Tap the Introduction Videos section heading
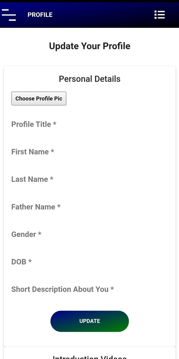Image resolution: width=179 pixels, height=359 pixels. (89, 357)
